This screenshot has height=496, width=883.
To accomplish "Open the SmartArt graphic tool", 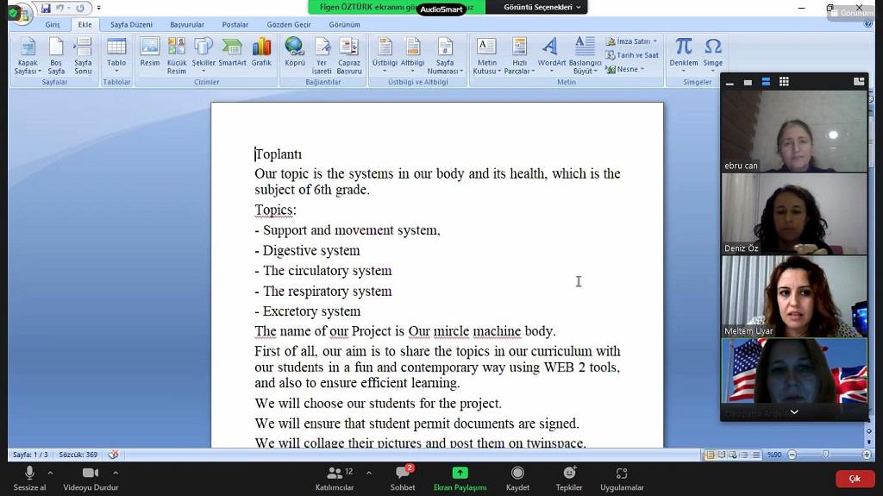I will point(232,52).
